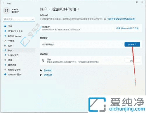Open family safety details link

tap(121, 19)
